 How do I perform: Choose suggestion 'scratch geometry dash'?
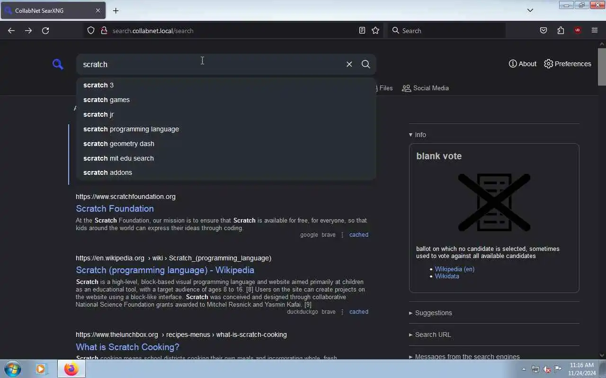click(226, 144)
